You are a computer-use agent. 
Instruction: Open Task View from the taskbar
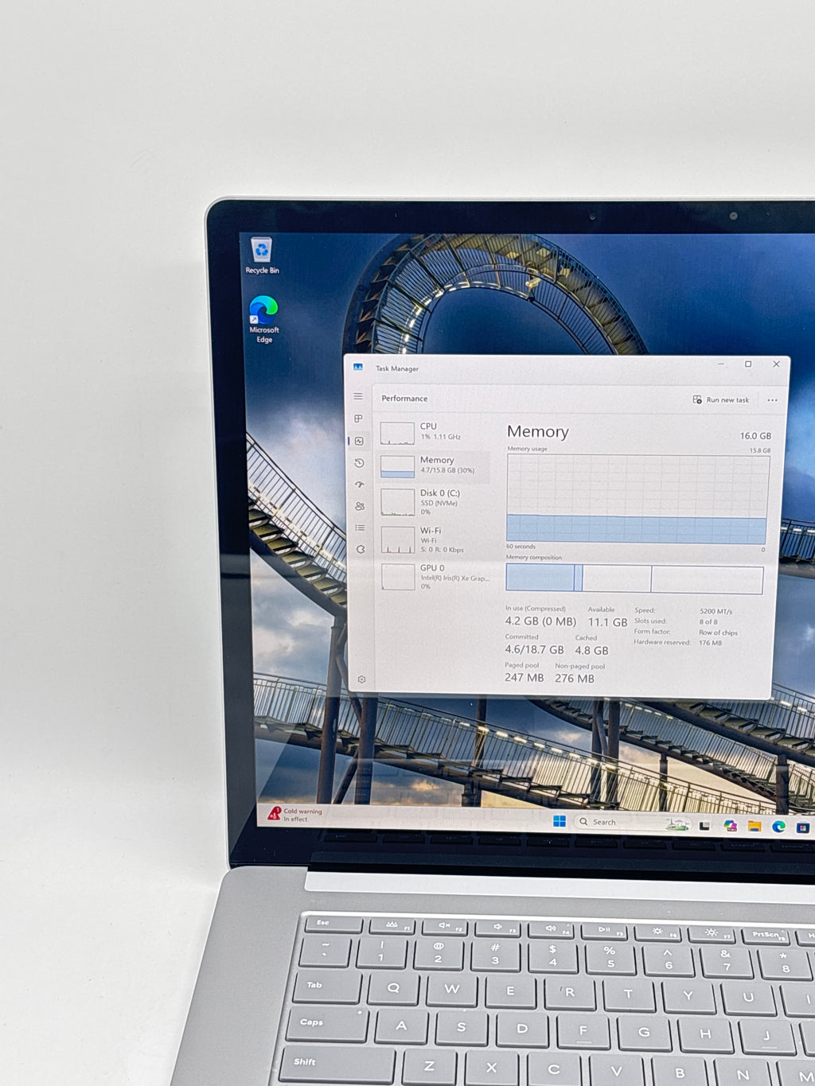tap(704, 826)
